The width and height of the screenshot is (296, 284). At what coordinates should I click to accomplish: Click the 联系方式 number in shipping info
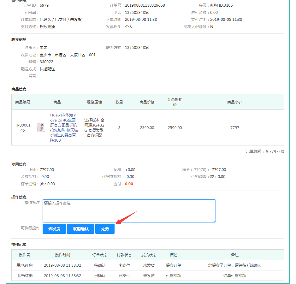pyautogui.click(x=137, y=48)
